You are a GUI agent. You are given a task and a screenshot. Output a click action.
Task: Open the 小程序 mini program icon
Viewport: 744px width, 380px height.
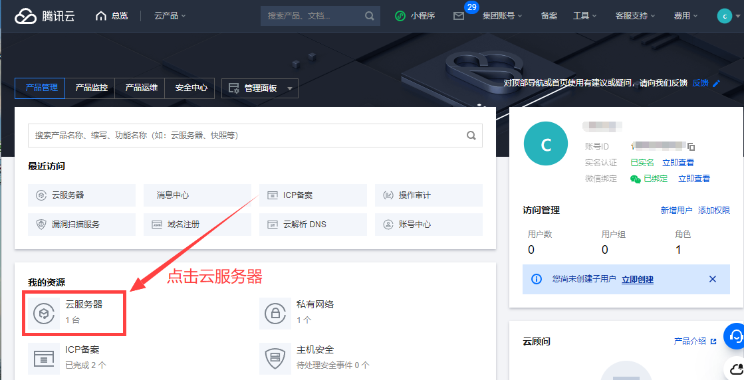(x=400, y=16)
